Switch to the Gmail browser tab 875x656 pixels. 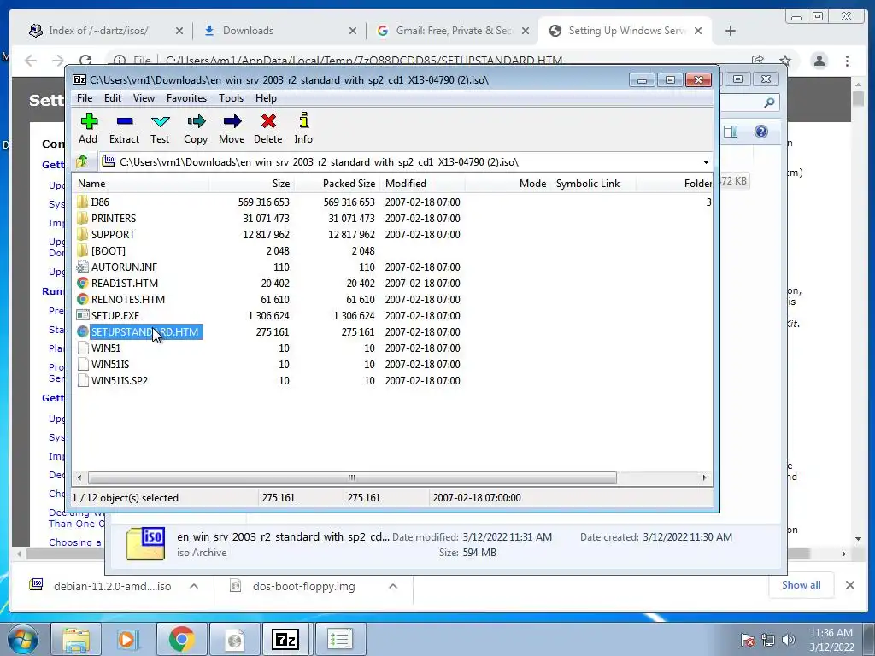(x=455, y=31)
